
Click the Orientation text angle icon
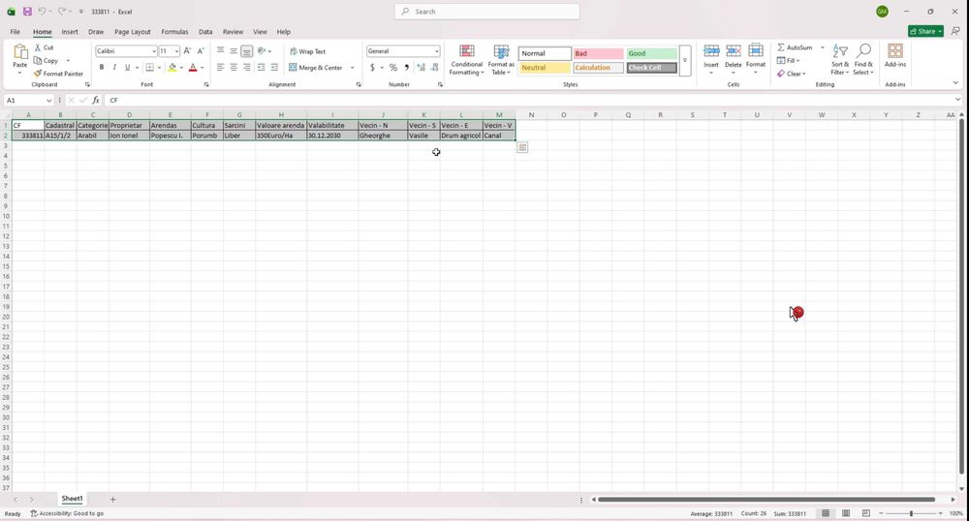(262, 51)
